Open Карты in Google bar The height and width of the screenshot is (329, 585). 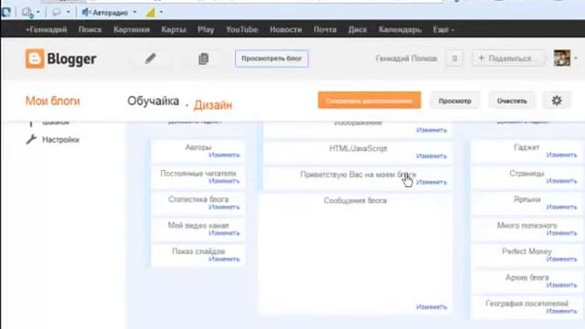pos(174,30)
